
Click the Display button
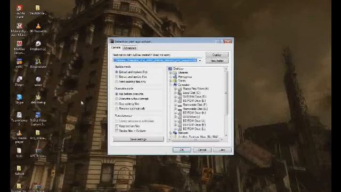217,55
